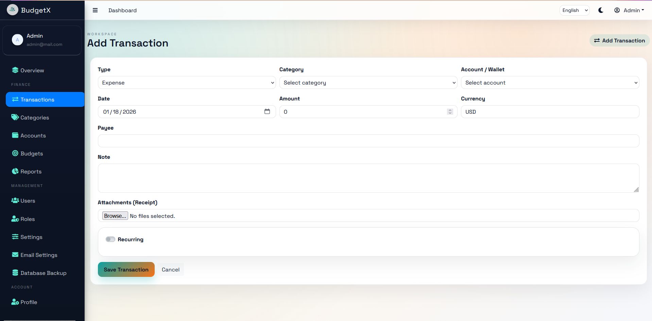652x321 pixels.
Task: Click the Dashboard breadcrumb link
Action: pos(122,10)
